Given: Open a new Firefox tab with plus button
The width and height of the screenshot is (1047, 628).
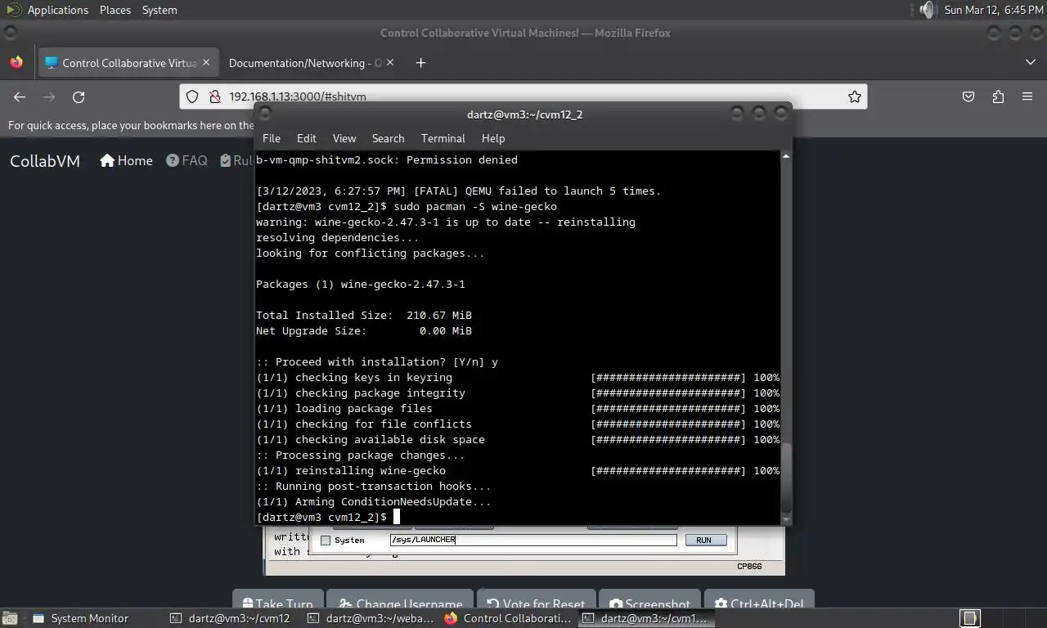Looking at the screenshot, I should pos(420,63).
